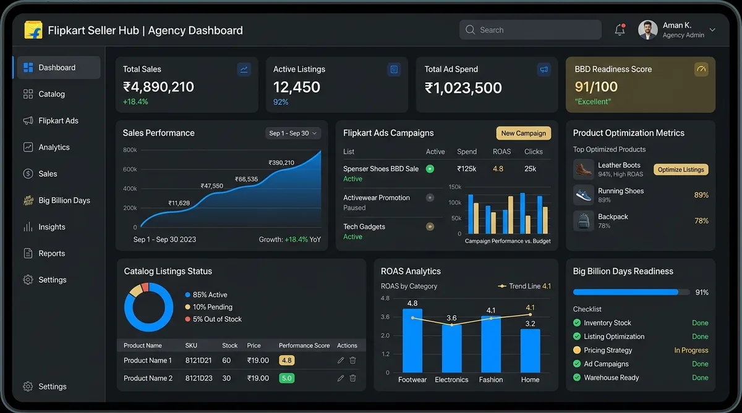
Task: Click the Product Name column header
Action: point(143,346)
